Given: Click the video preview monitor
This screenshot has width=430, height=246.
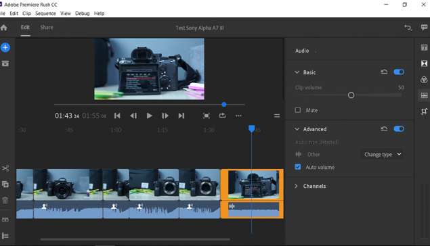Looking at the screenshot, I should (149, 69).
